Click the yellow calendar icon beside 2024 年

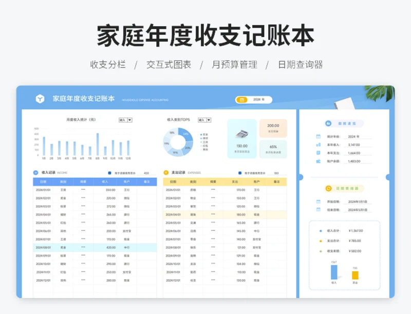tap(241, 100)
